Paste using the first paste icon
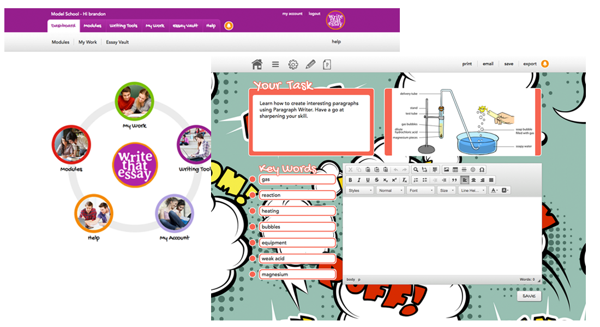The image size is (600, 327). click(x=368, y=169)
